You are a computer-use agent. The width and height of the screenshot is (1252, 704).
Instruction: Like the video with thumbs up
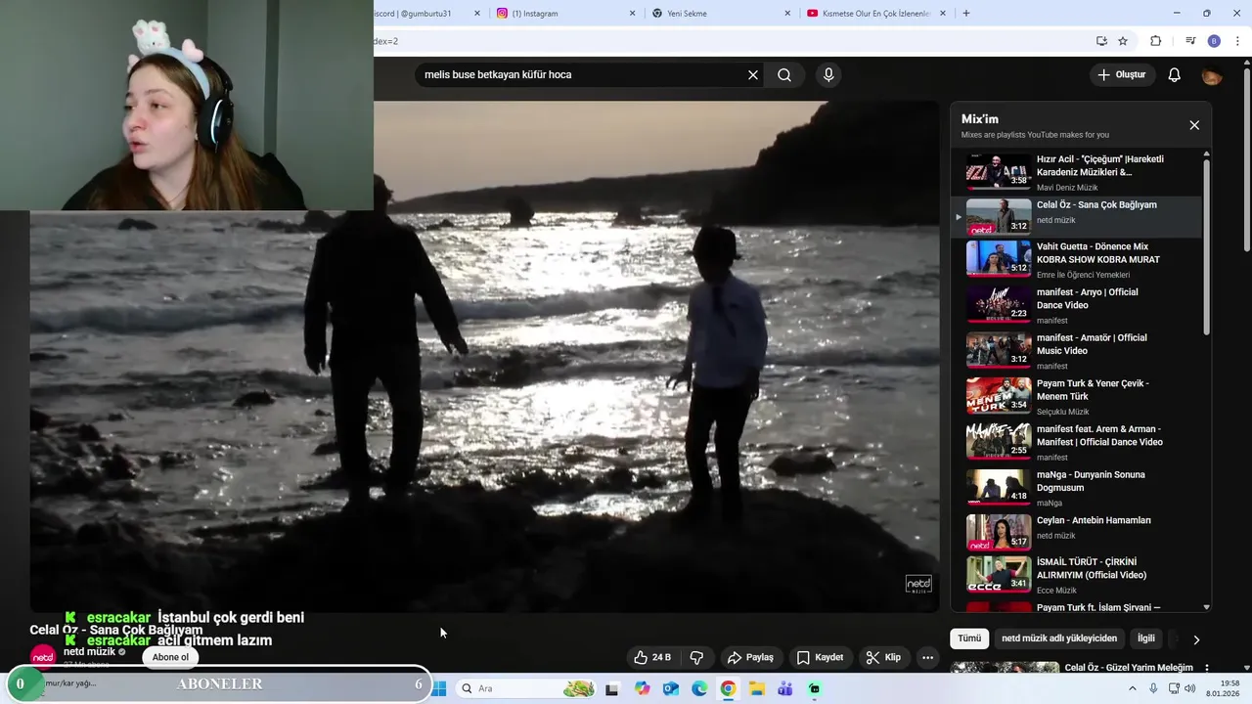pos(652,657)
